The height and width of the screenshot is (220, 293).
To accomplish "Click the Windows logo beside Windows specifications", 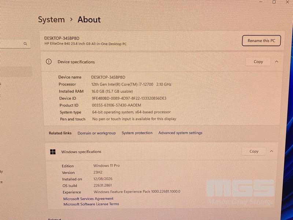I will tap(53, 152).
